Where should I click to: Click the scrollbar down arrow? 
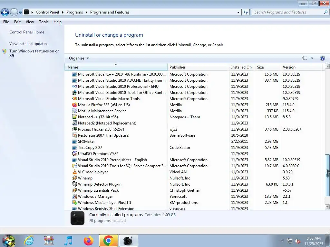pyautogui.click(x=327, y=207)
